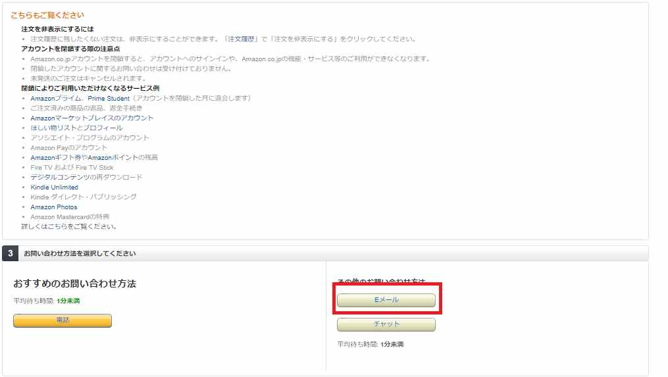Click the ほしい物リストとプロフィール link
The width and height of the screenshot is (668, 377).
(x=76, y=128)
